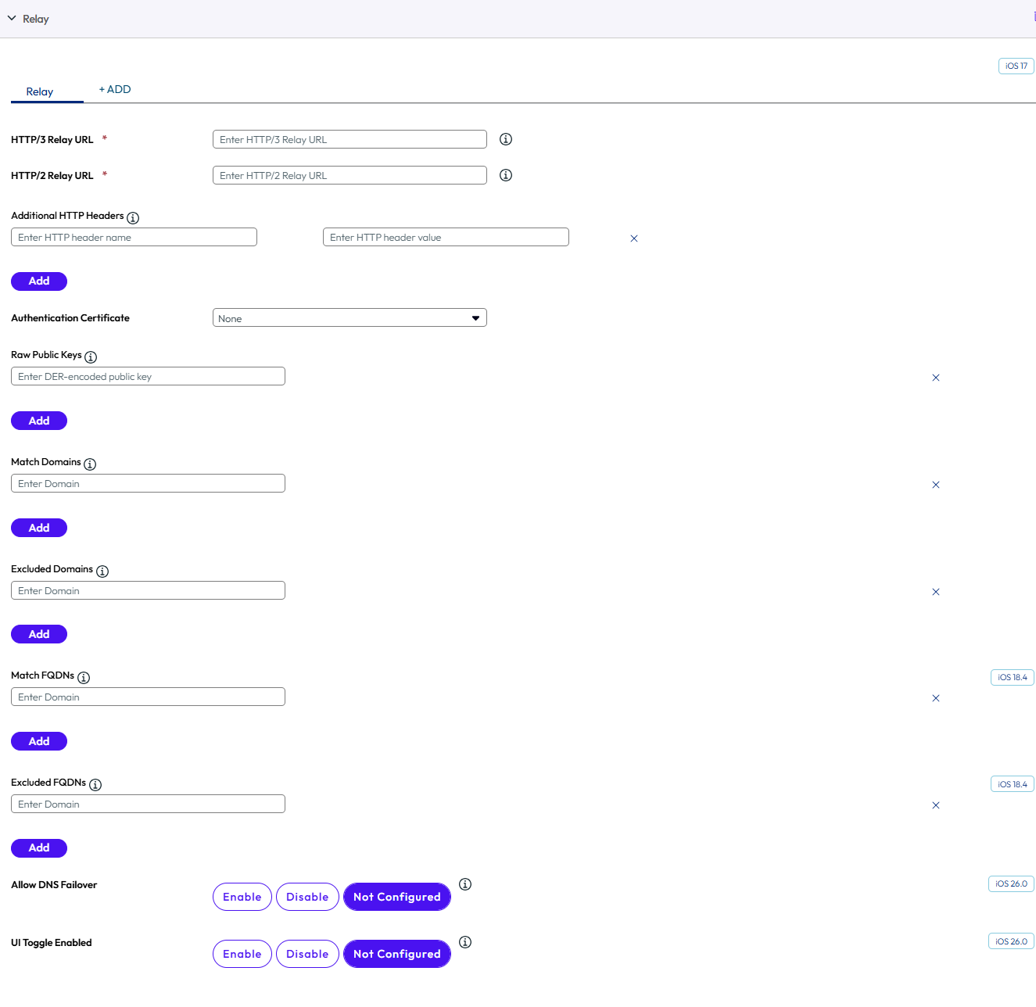Add another HTTP header
The width and height of the screenshot is (1036, 1007).
(x=39, y=281)
